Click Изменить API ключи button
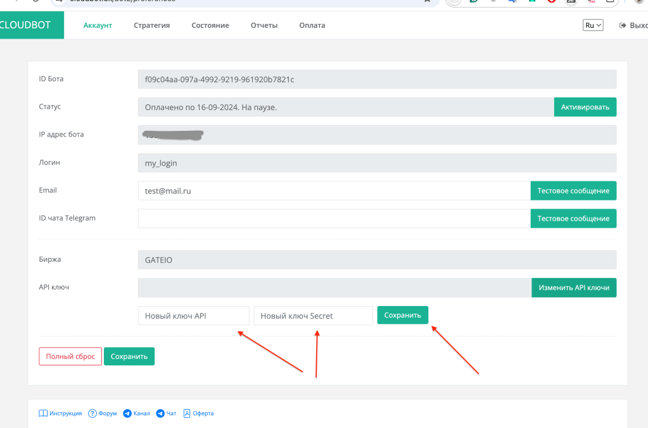 (x=573, y=288)
